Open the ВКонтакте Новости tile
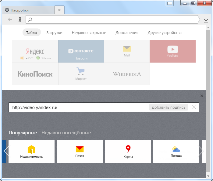213x181 pixels. click(x=81, y=51)
